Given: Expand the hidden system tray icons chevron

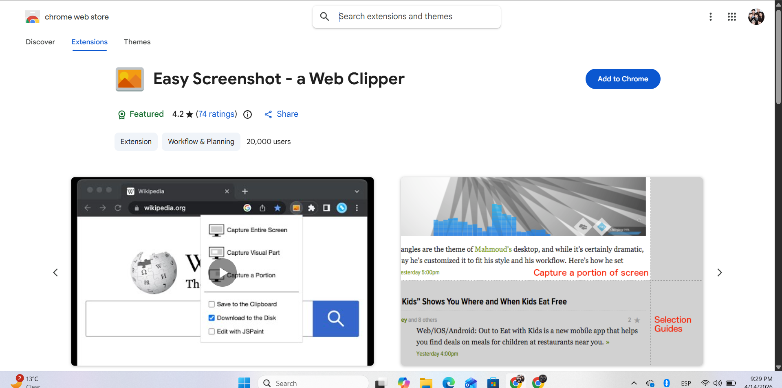Looking at the screenshot, I should (634, 383).
